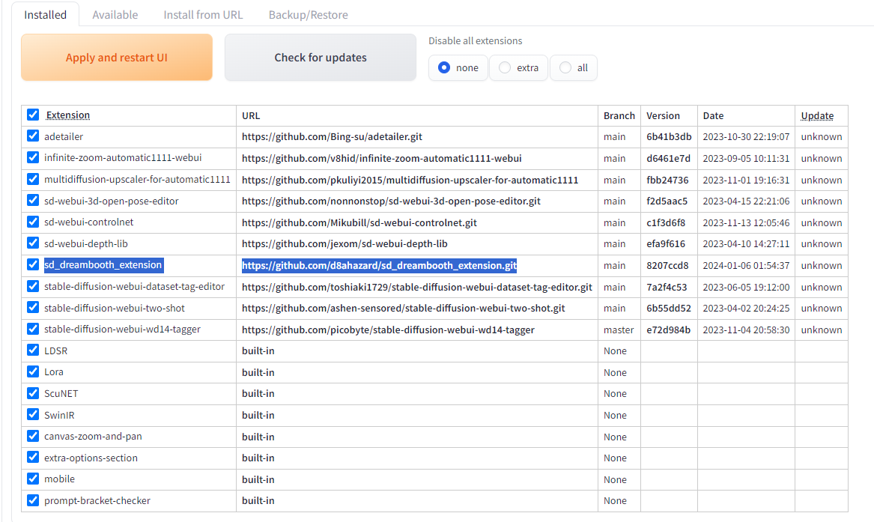The height and width of the screenshot is (522, 874).
Task: Open the multidiffusion-upscaler GitHub URL
Action: [x=410, y=180]
